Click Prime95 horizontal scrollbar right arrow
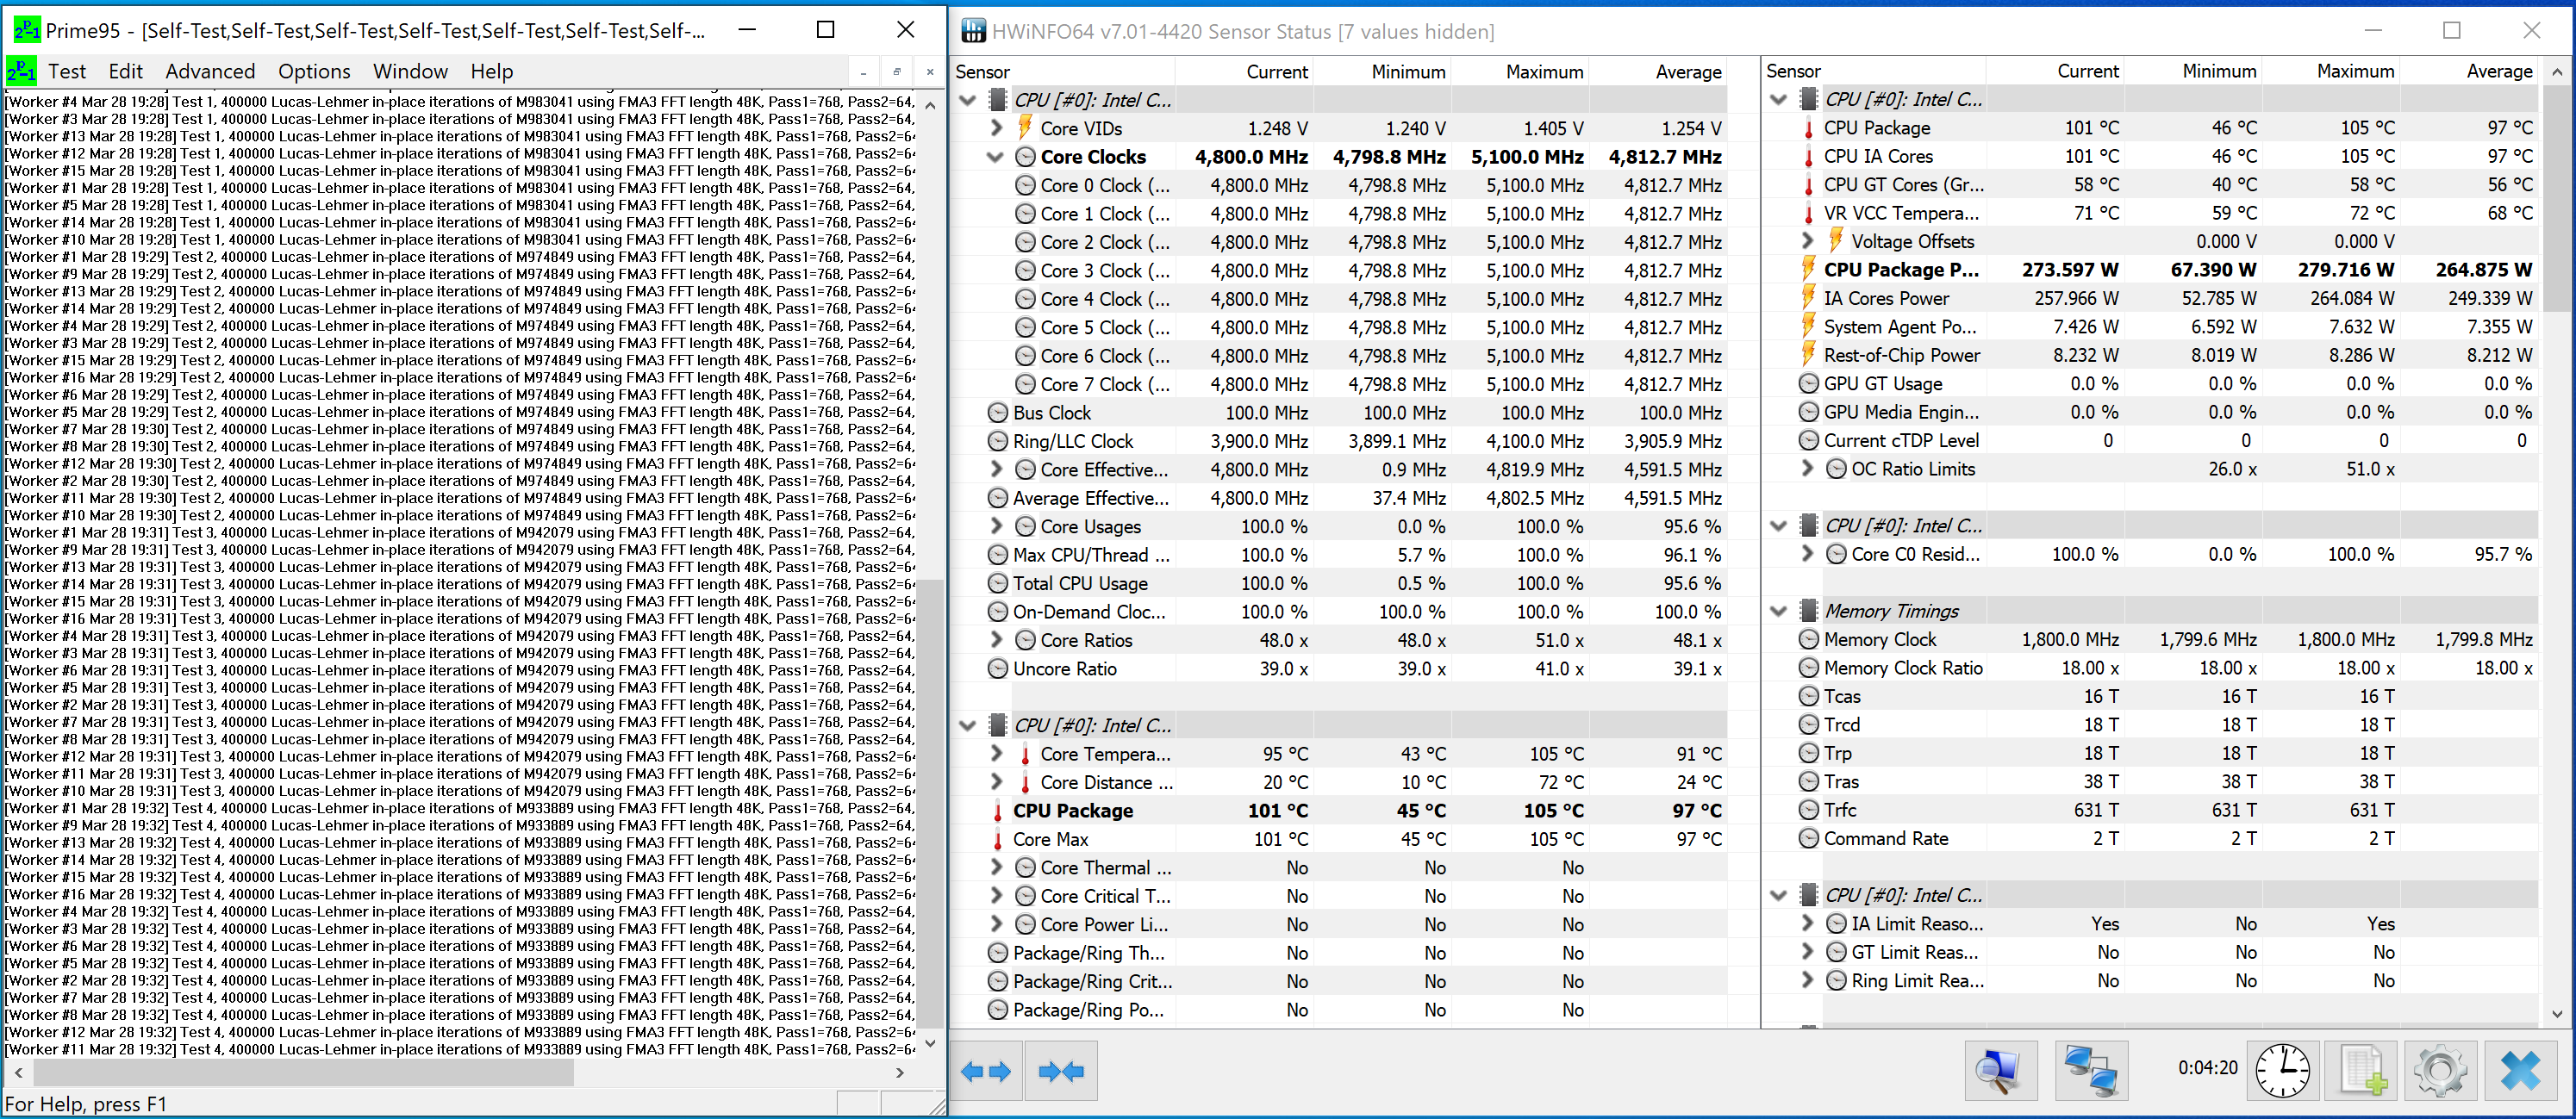The height and width of the screenshot is (1119, 2576). [x=900, y=1072]
